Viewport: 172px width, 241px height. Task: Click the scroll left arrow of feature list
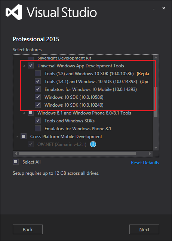[16, 153]
